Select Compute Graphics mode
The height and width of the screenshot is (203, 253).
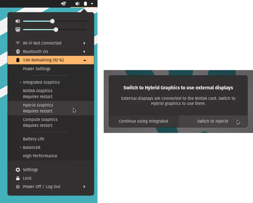(51, 122)
